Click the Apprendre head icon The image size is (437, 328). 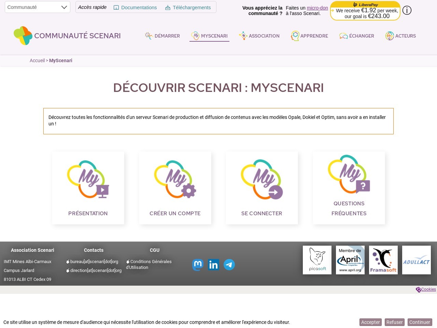pos(295,36)
